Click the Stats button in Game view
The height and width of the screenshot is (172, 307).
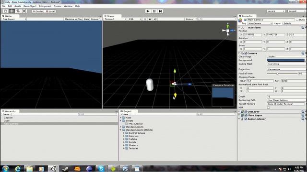86,19
